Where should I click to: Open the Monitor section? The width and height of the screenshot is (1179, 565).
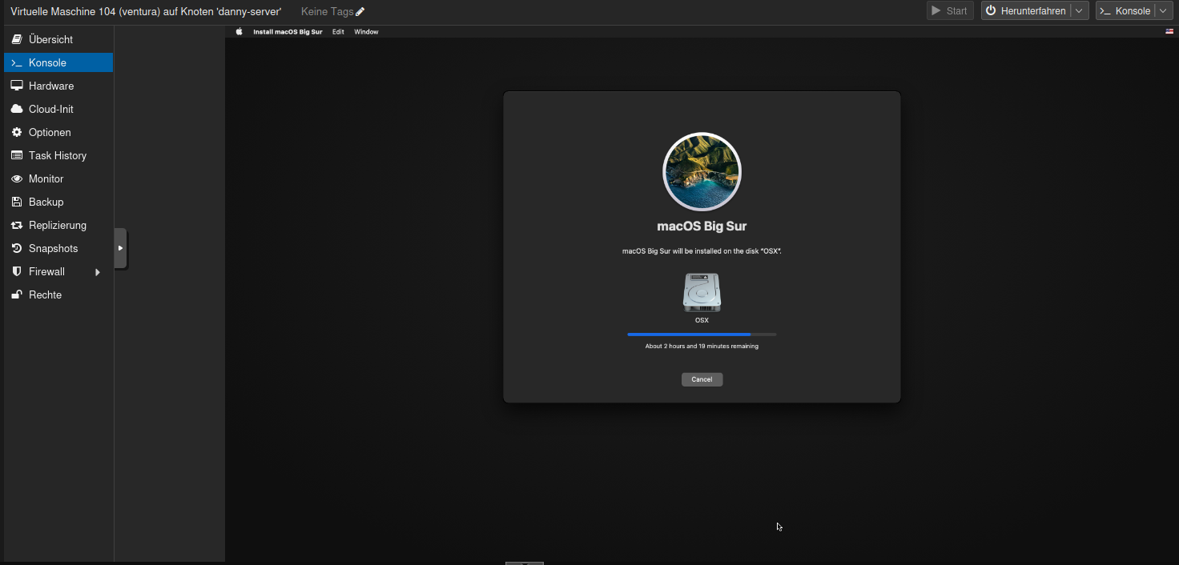pyautogui.click(x=58, y=178)
